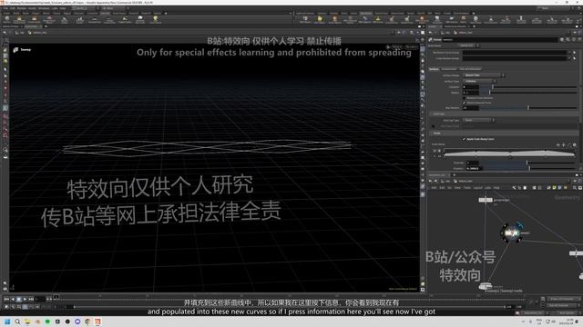583x327 pixels.
Task: Click the Radius value field
Action: tap(470, 93)
